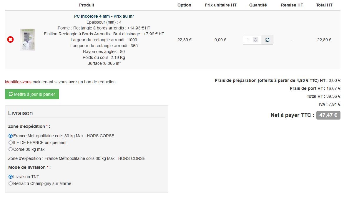Image resolution: width=349 pixels, height=197 pixels.
Task: Select the Corse 30 kg max option
Action: coord(11,149)
